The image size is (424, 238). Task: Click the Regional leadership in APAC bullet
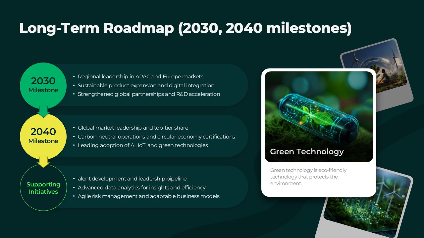(x=140, y=77)
